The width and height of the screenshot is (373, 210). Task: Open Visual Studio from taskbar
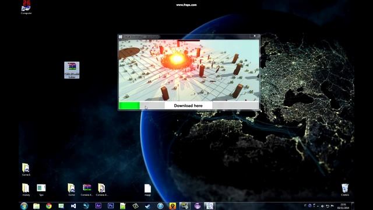73,206
